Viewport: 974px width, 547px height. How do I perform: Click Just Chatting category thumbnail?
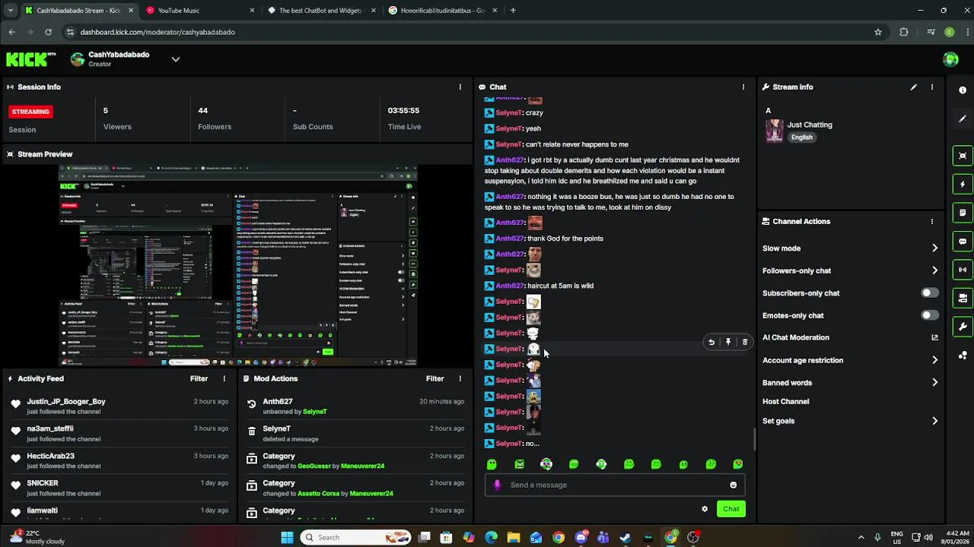tap(775, 131)
